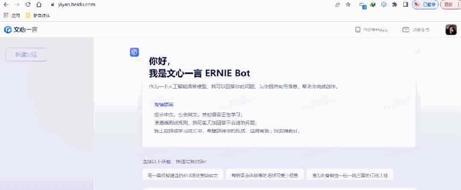Click the blue paused profile pill
This screenshot has width=461, height=190.
[x=425, y=5]
